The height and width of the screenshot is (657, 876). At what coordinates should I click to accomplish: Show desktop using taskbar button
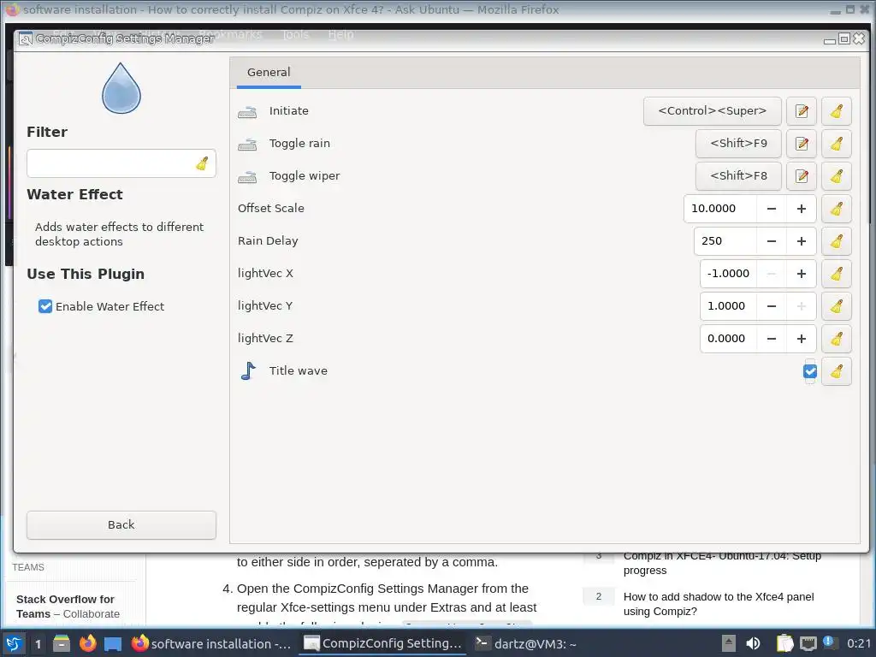(x=113, y=643)
